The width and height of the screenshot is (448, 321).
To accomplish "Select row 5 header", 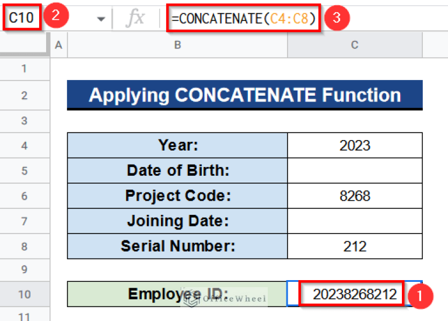I will pos(24,170).
